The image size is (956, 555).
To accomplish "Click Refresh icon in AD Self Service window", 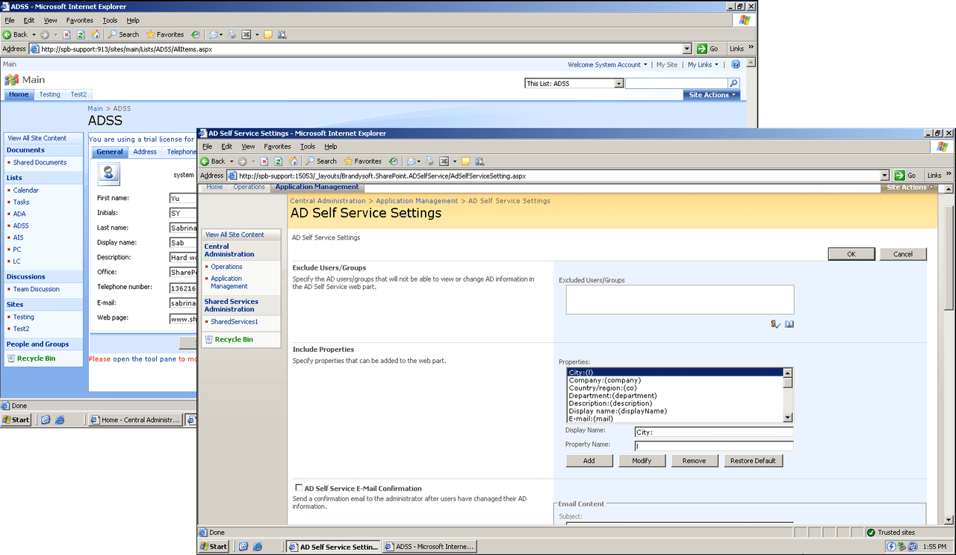I will pos(278,161).
